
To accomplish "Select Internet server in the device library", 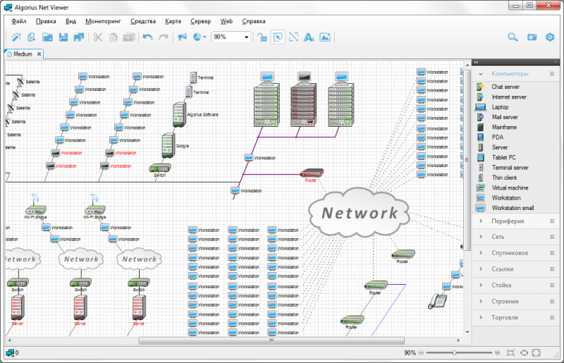I will [509, 97].
